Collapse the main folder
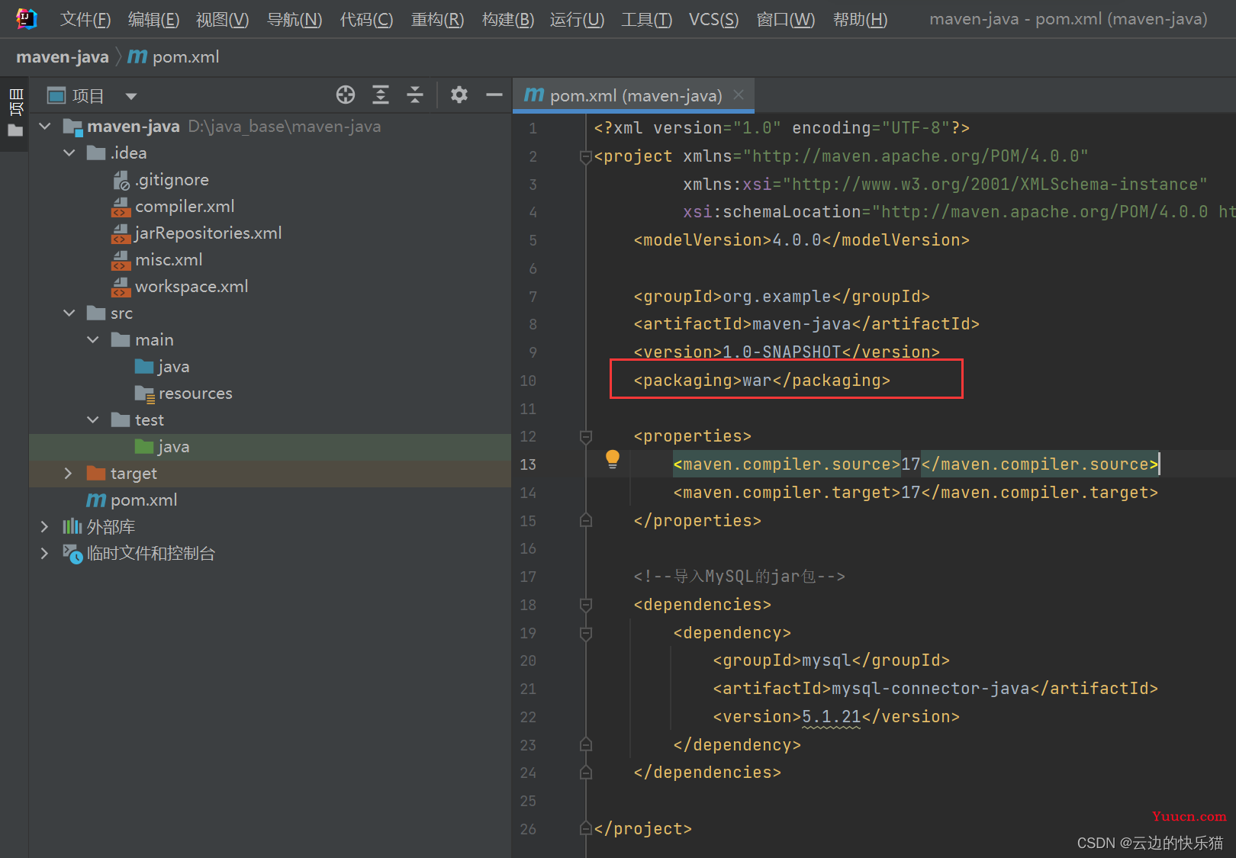1236x858 pixels. (x=93, y=339)
